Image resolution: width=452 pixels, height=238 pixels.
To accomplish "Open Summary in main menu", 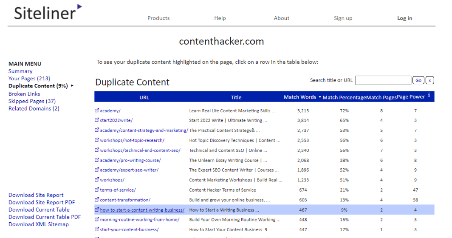I will click(x=20, y=71).
